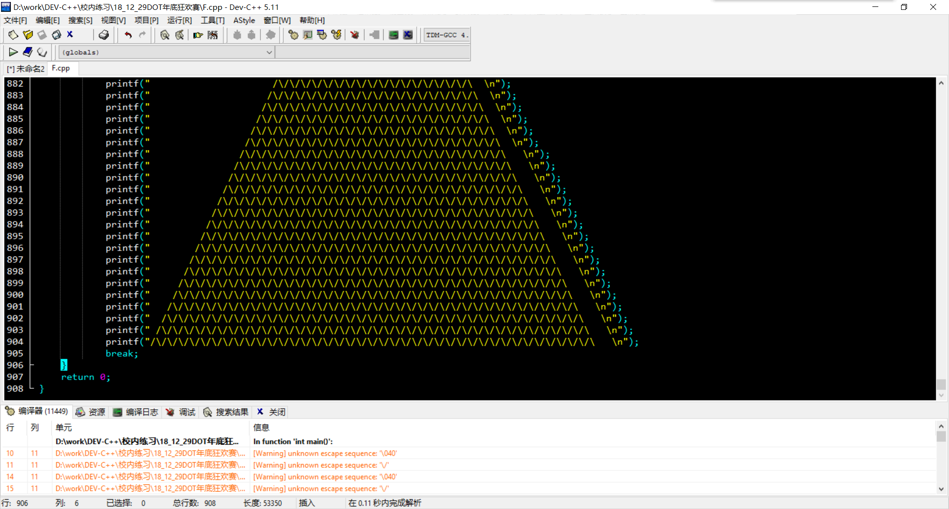Click the Compile and Run icon
949x509 pixels.
(322, 35)
